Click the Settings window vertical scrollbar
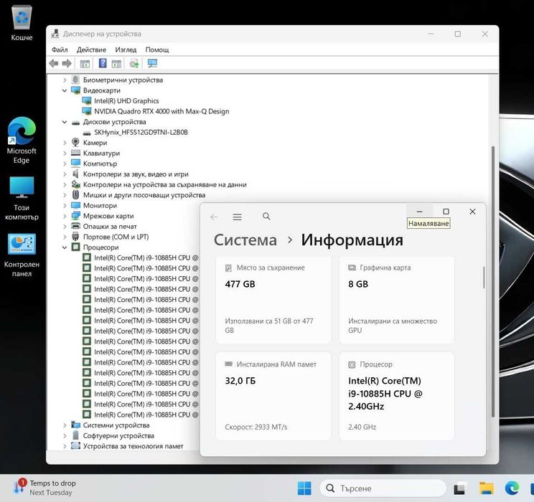Image resolution: width=534 pixels, height=502 pixels. [484, 278]
